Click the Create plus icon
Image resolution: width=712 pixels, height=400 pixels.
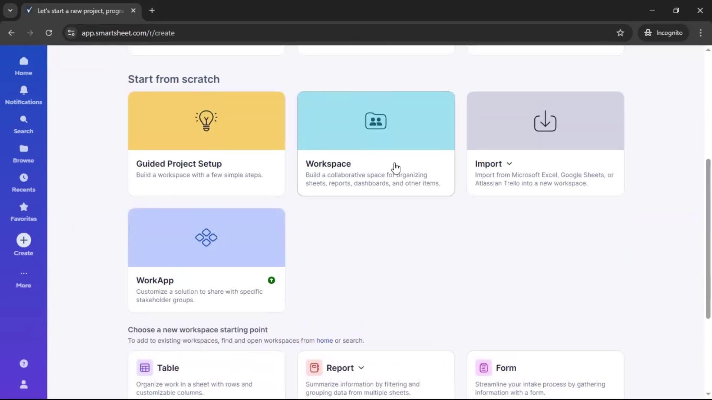23,240
